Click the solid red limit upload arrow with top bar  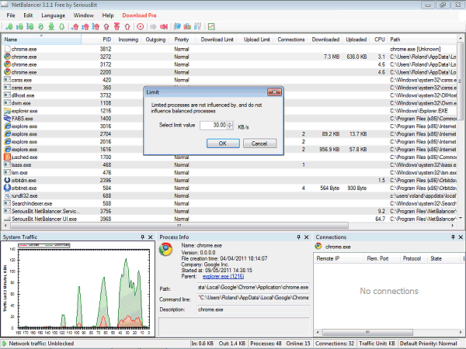(116, 26)
